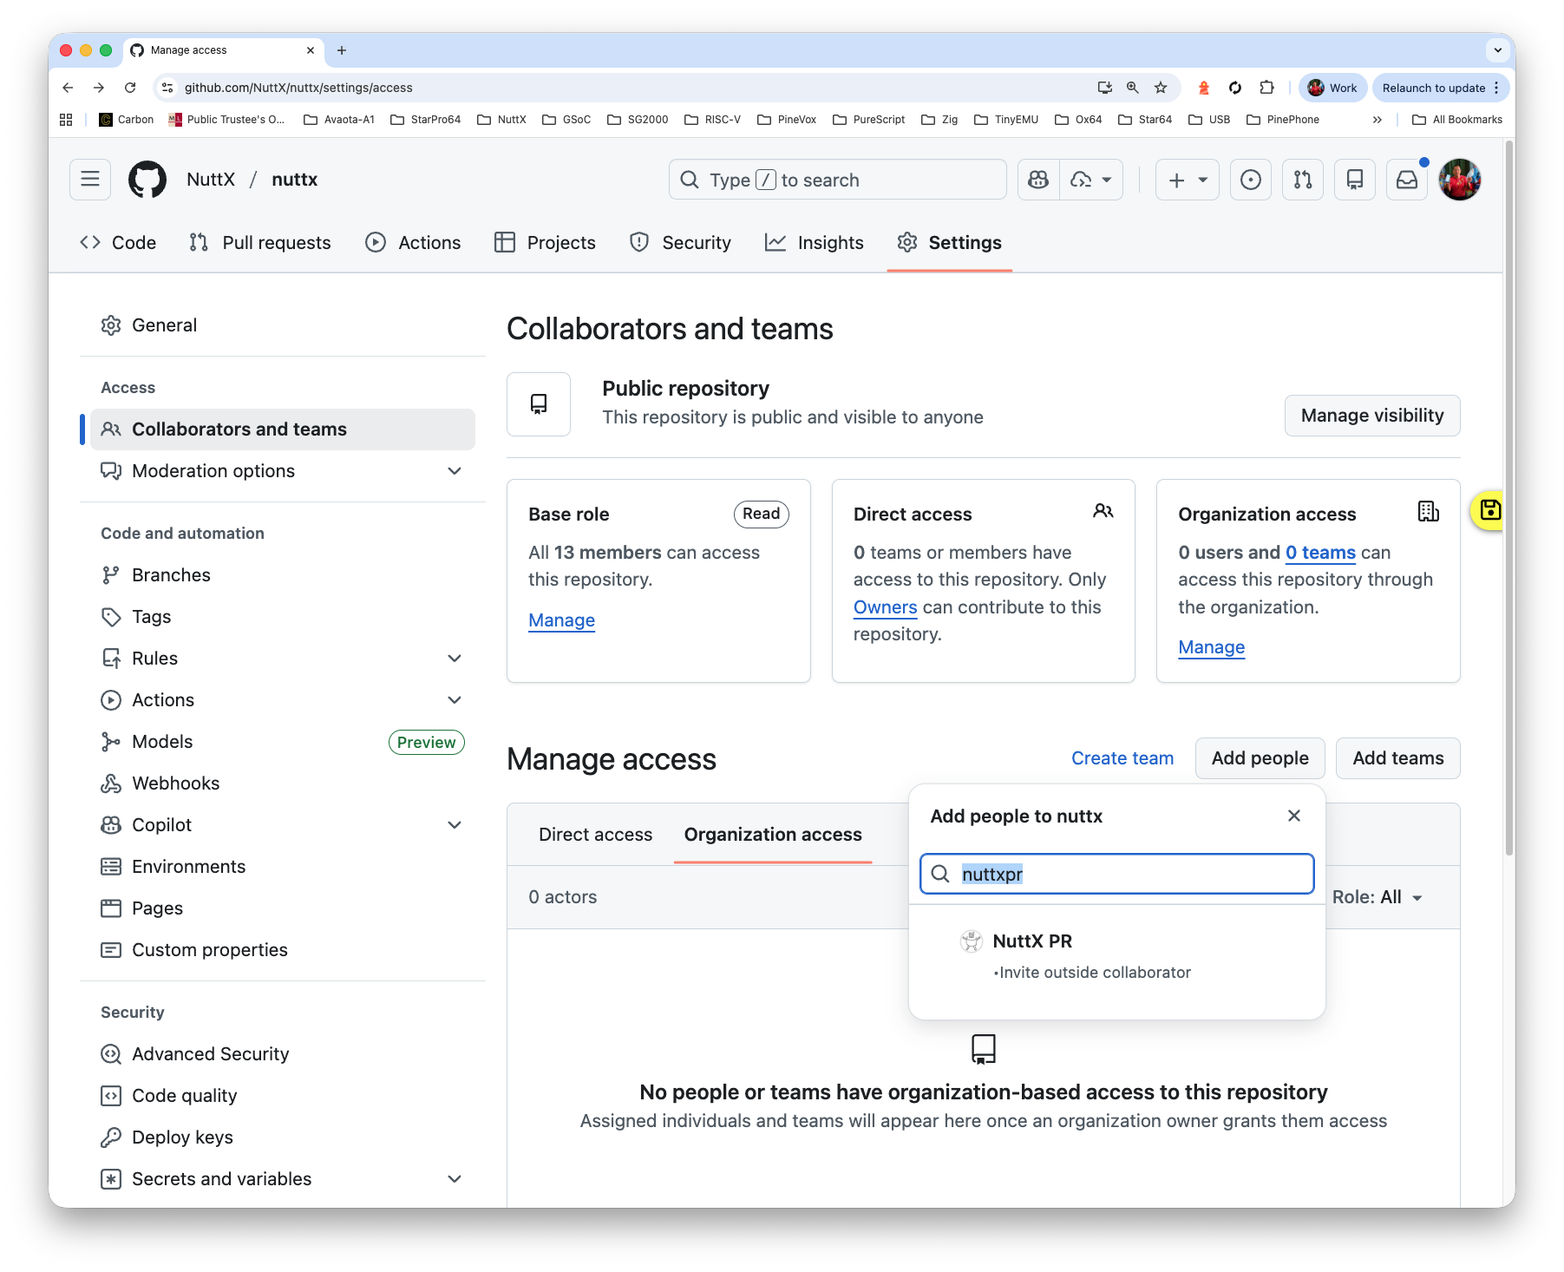Click the Create team link
The height and width of the screenshot is (1272, 1564).
point(1122,758)
